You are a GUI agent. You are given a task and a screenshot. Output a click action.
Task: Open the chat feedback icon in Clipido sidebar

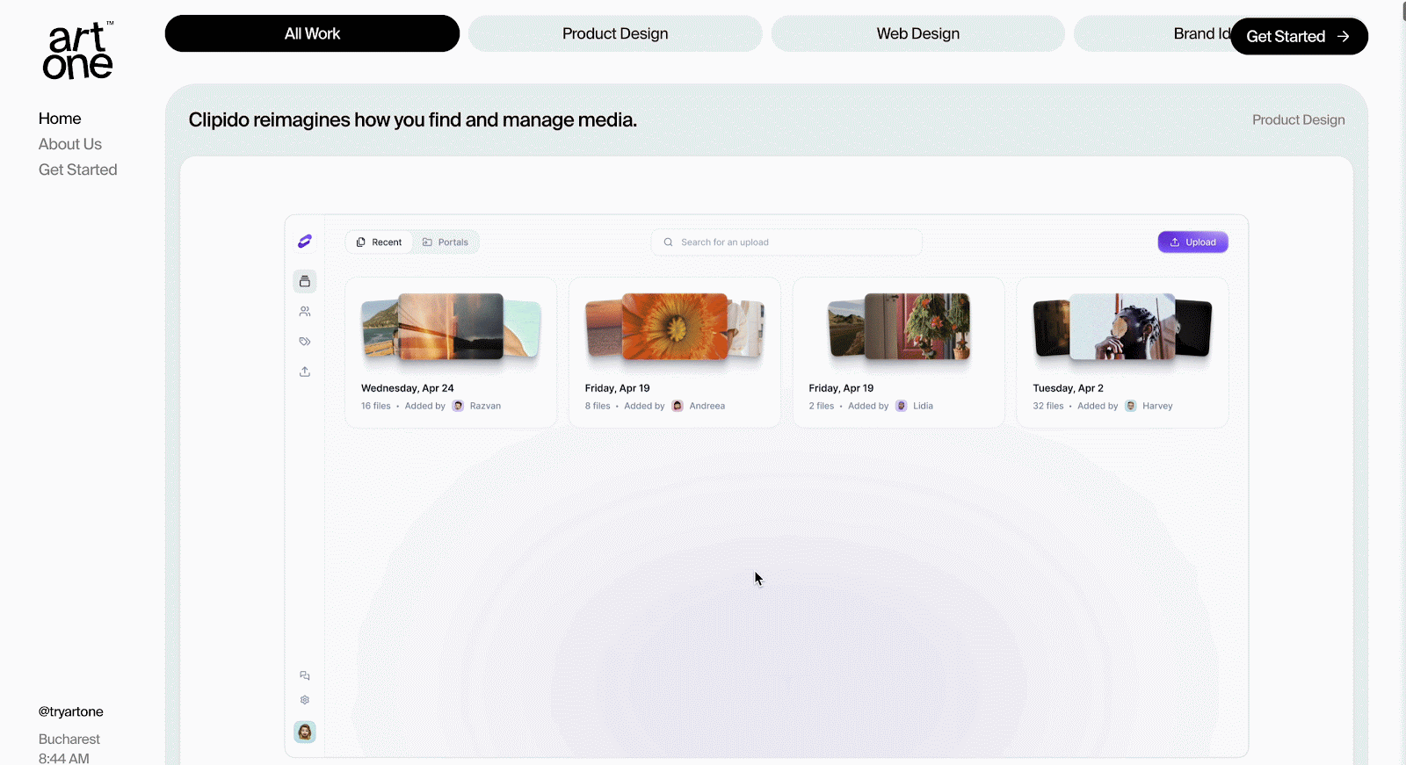[305, 675]
